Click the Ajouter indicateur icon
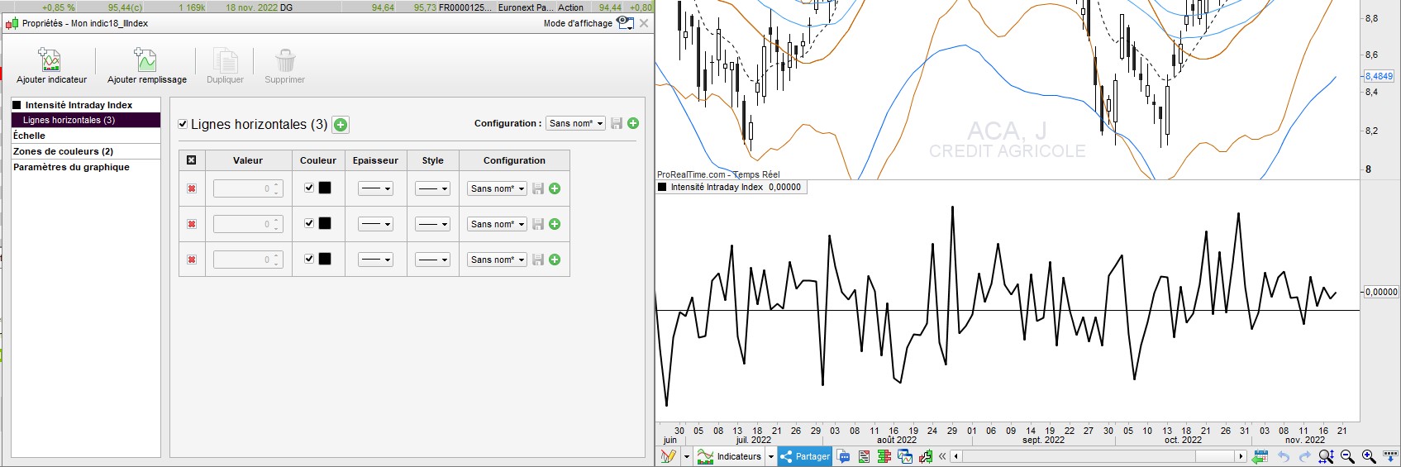The height and width of the screenshot is (467, 1401). tap(50, 60)
